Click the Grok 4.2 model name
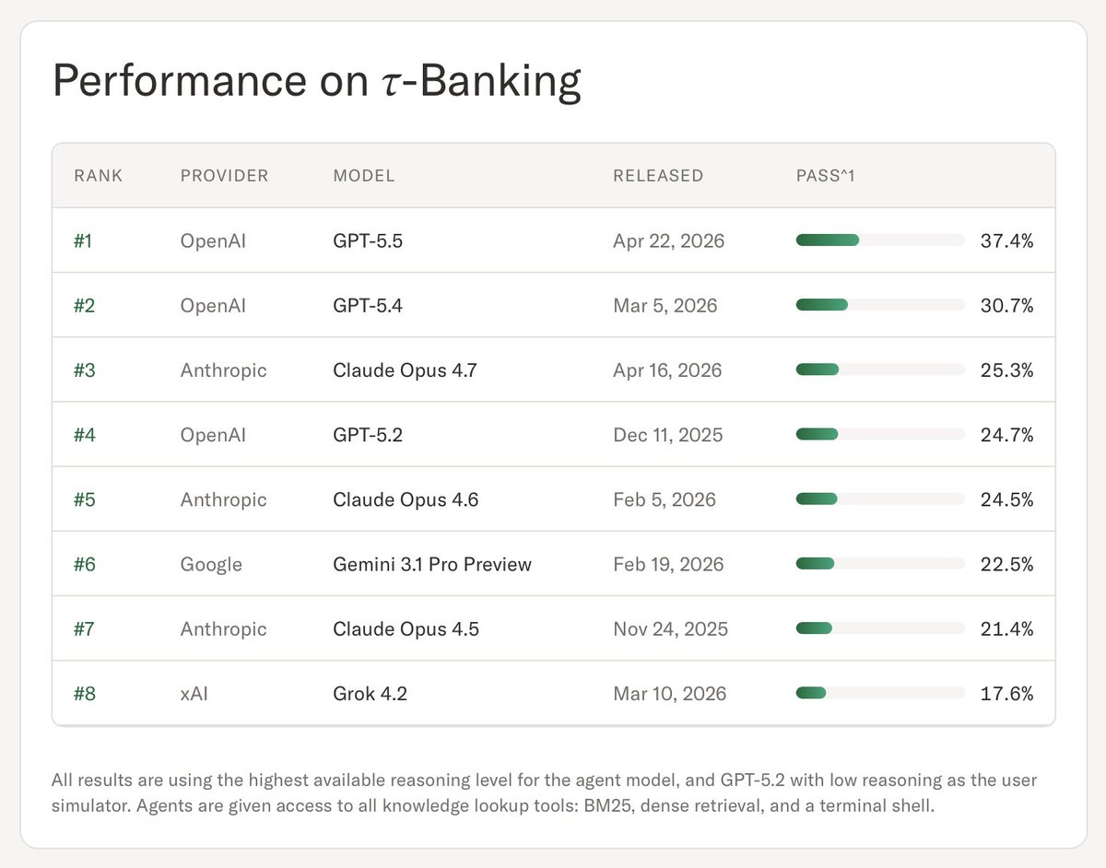 click(370, 693)
